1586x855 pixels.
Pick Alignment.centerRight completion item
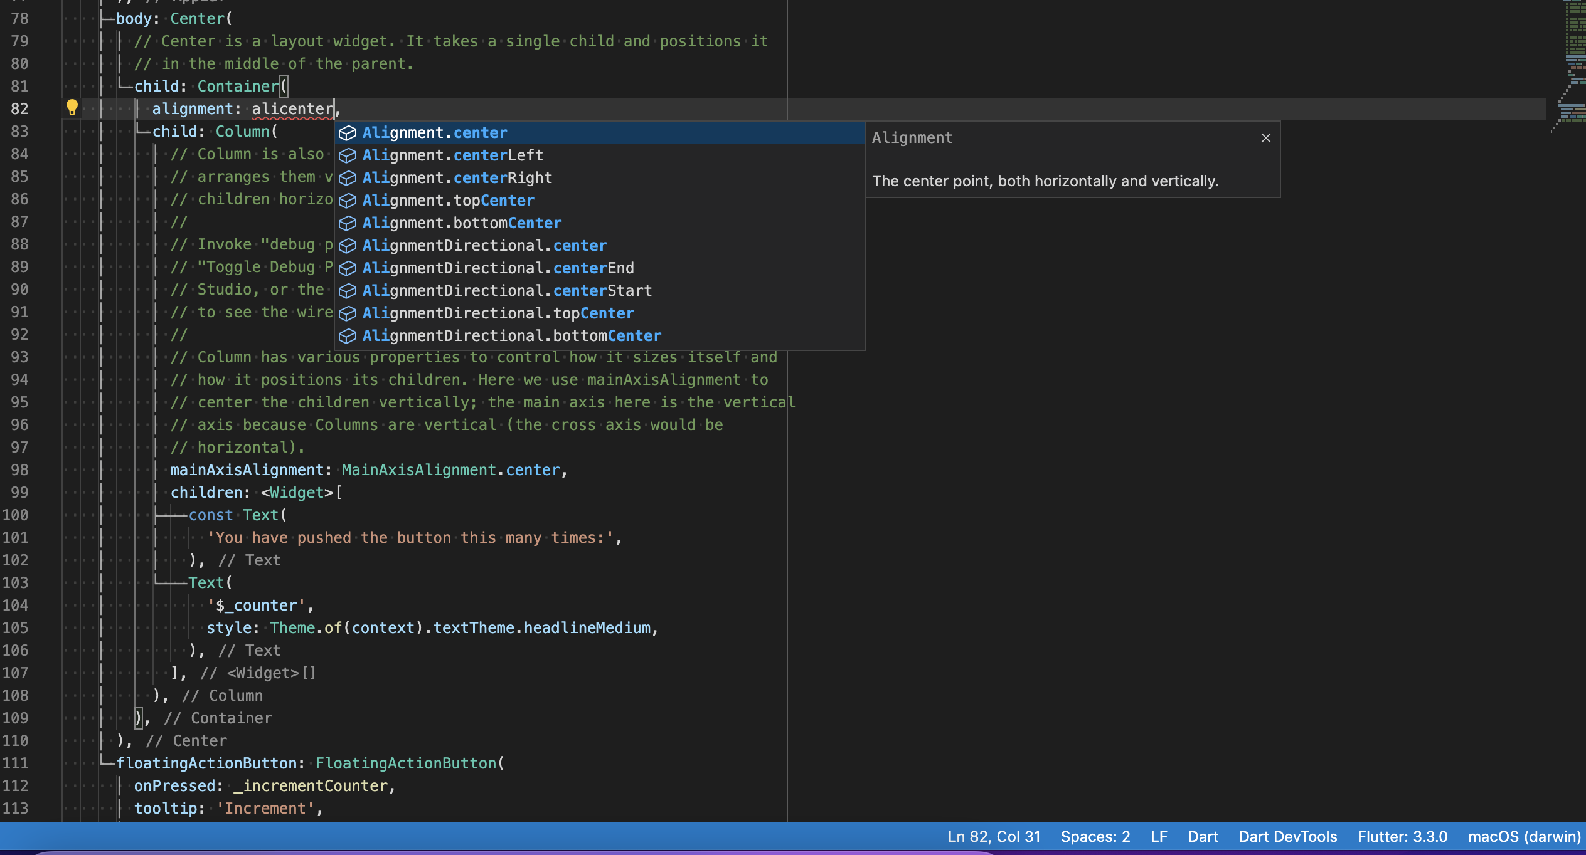(x=457, y=178)
